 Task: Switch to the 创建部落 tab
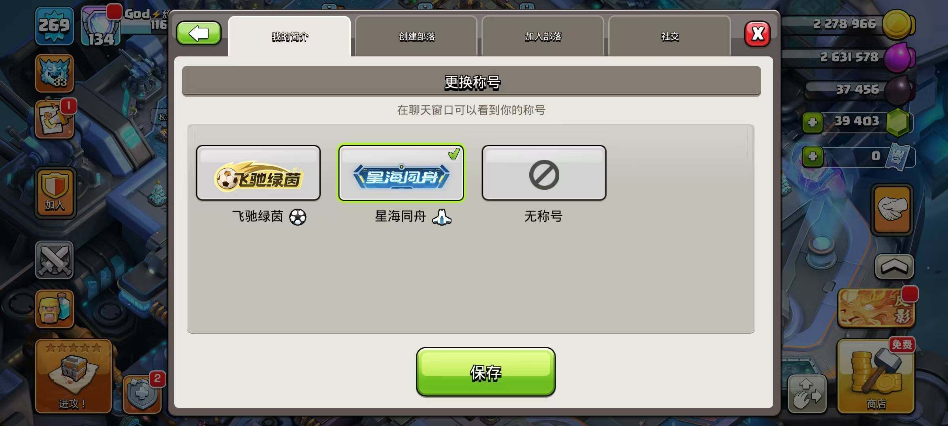point(416,36)
